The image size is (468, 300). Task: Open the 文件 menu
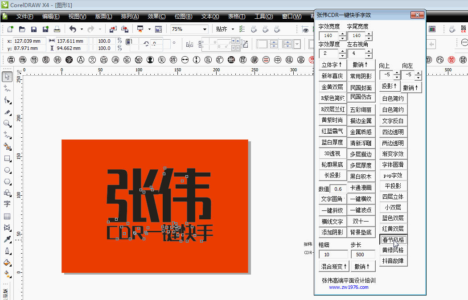coord(25,16)
